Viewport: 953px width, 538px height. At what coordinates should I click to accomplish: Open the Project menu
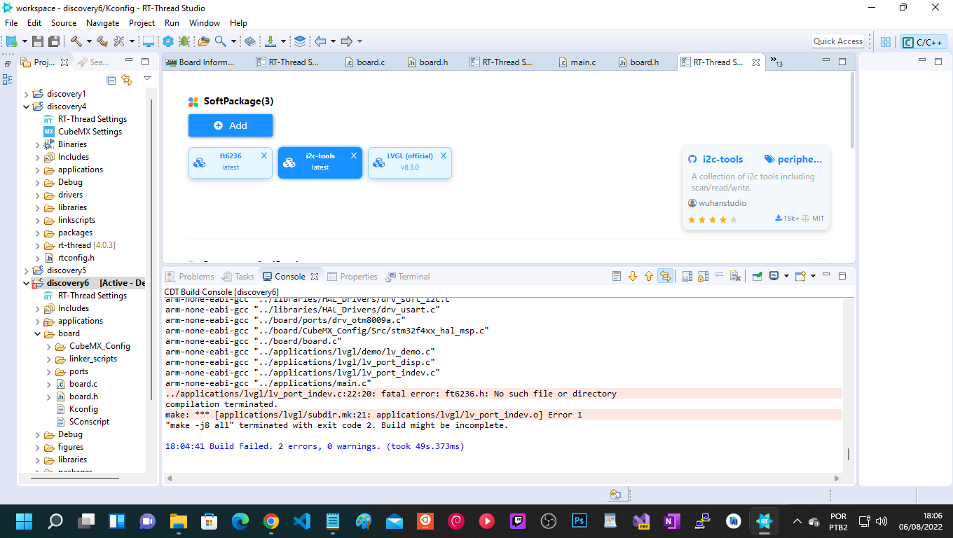click(x=142, y=22)
